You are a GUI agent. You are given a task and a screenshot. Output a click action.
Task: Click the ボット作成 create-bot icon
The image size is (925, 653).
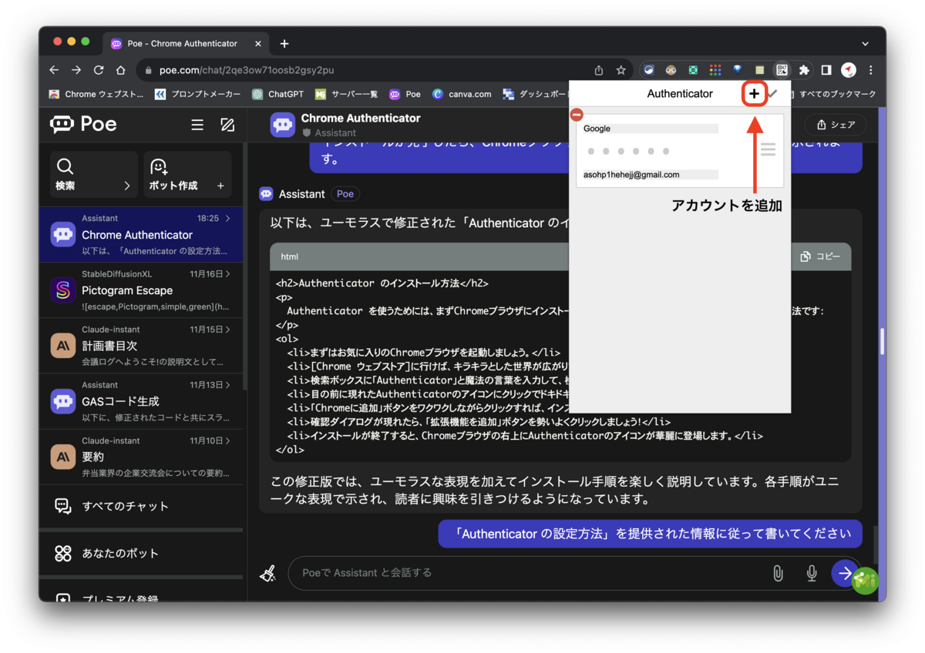158,166
